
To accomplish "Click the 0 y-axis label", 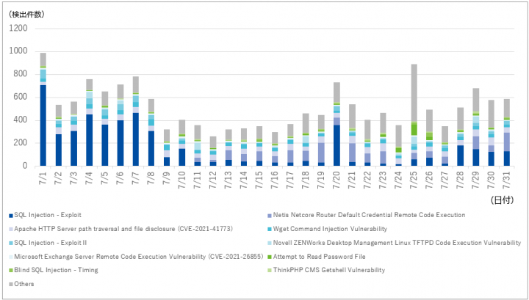I will click(x=25, y=166).
